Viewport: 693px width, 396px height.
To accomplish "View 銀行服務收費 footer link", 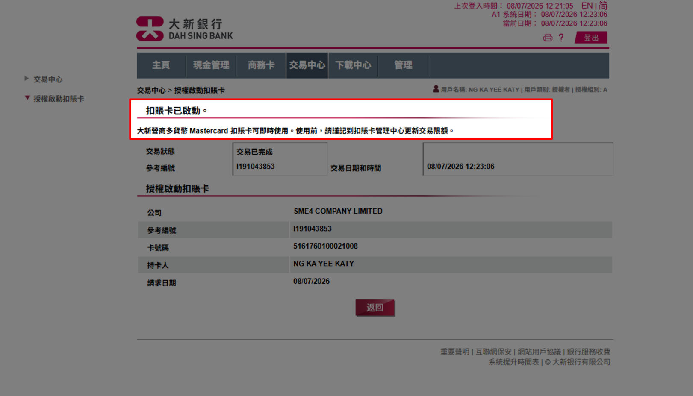I will pyautogui.click(x=588, y=352).
